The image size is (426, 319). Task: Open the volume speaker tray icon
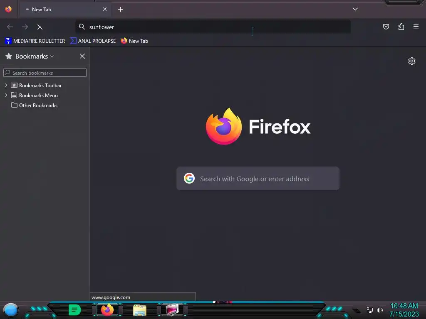(x=379, y=310)
